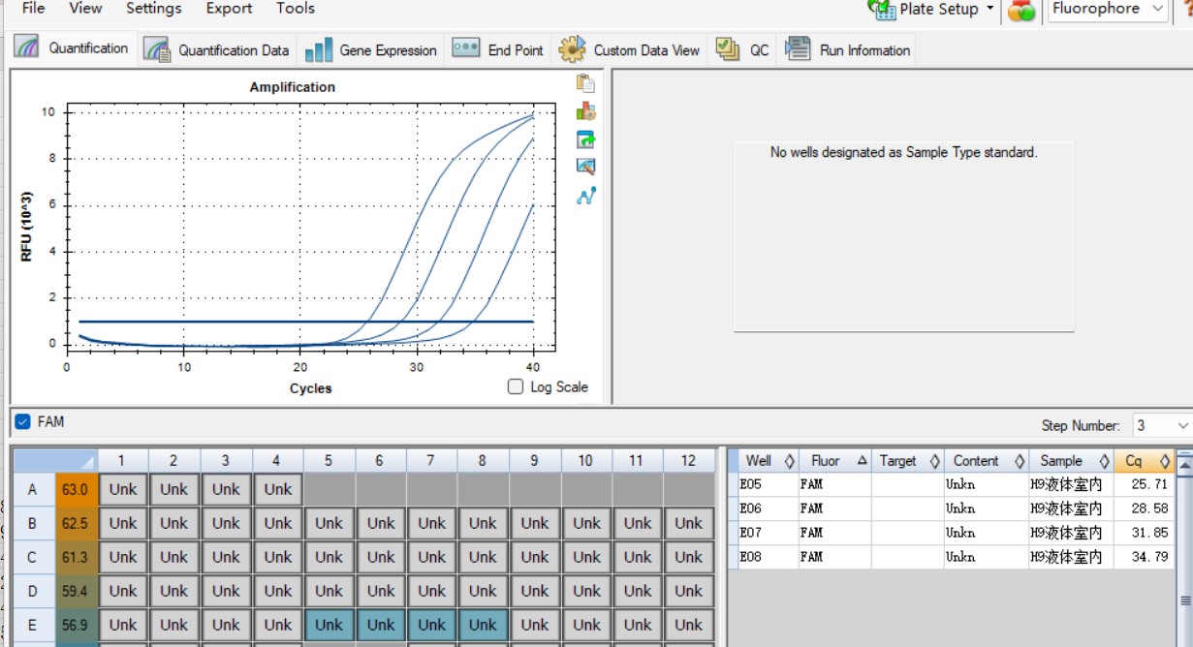Select plate column 12 header
The width and height of the screenshot is (1193, 647).
(x=689, y=461)
